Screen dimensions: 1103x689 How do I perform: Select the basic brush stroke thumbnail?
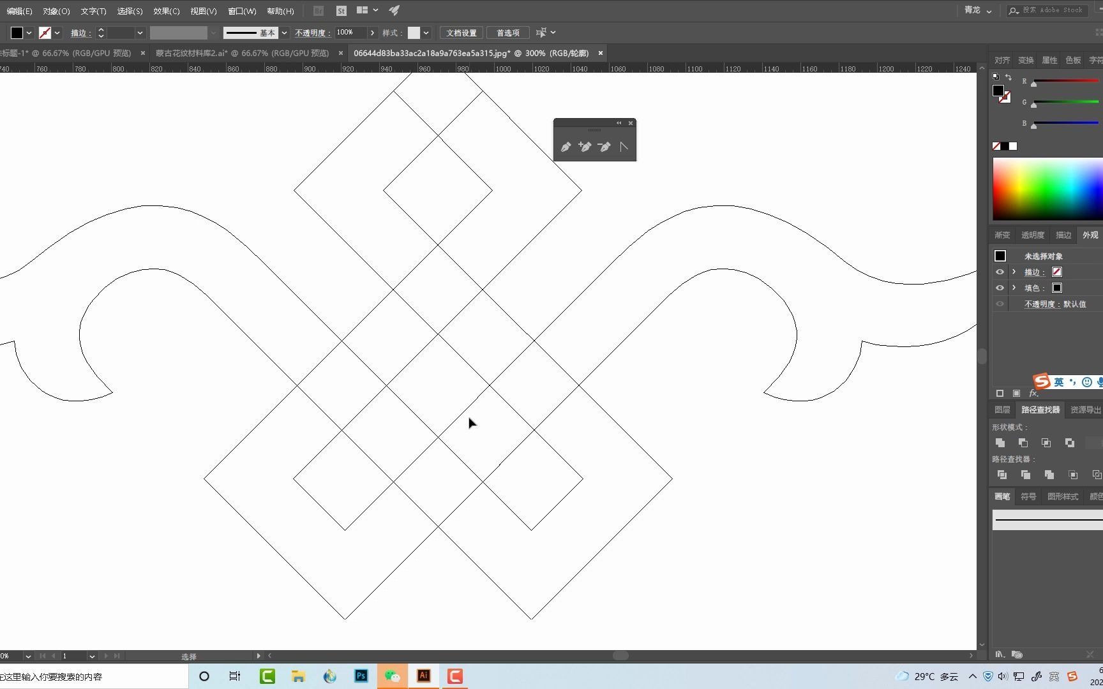[x=1047, y=520]
